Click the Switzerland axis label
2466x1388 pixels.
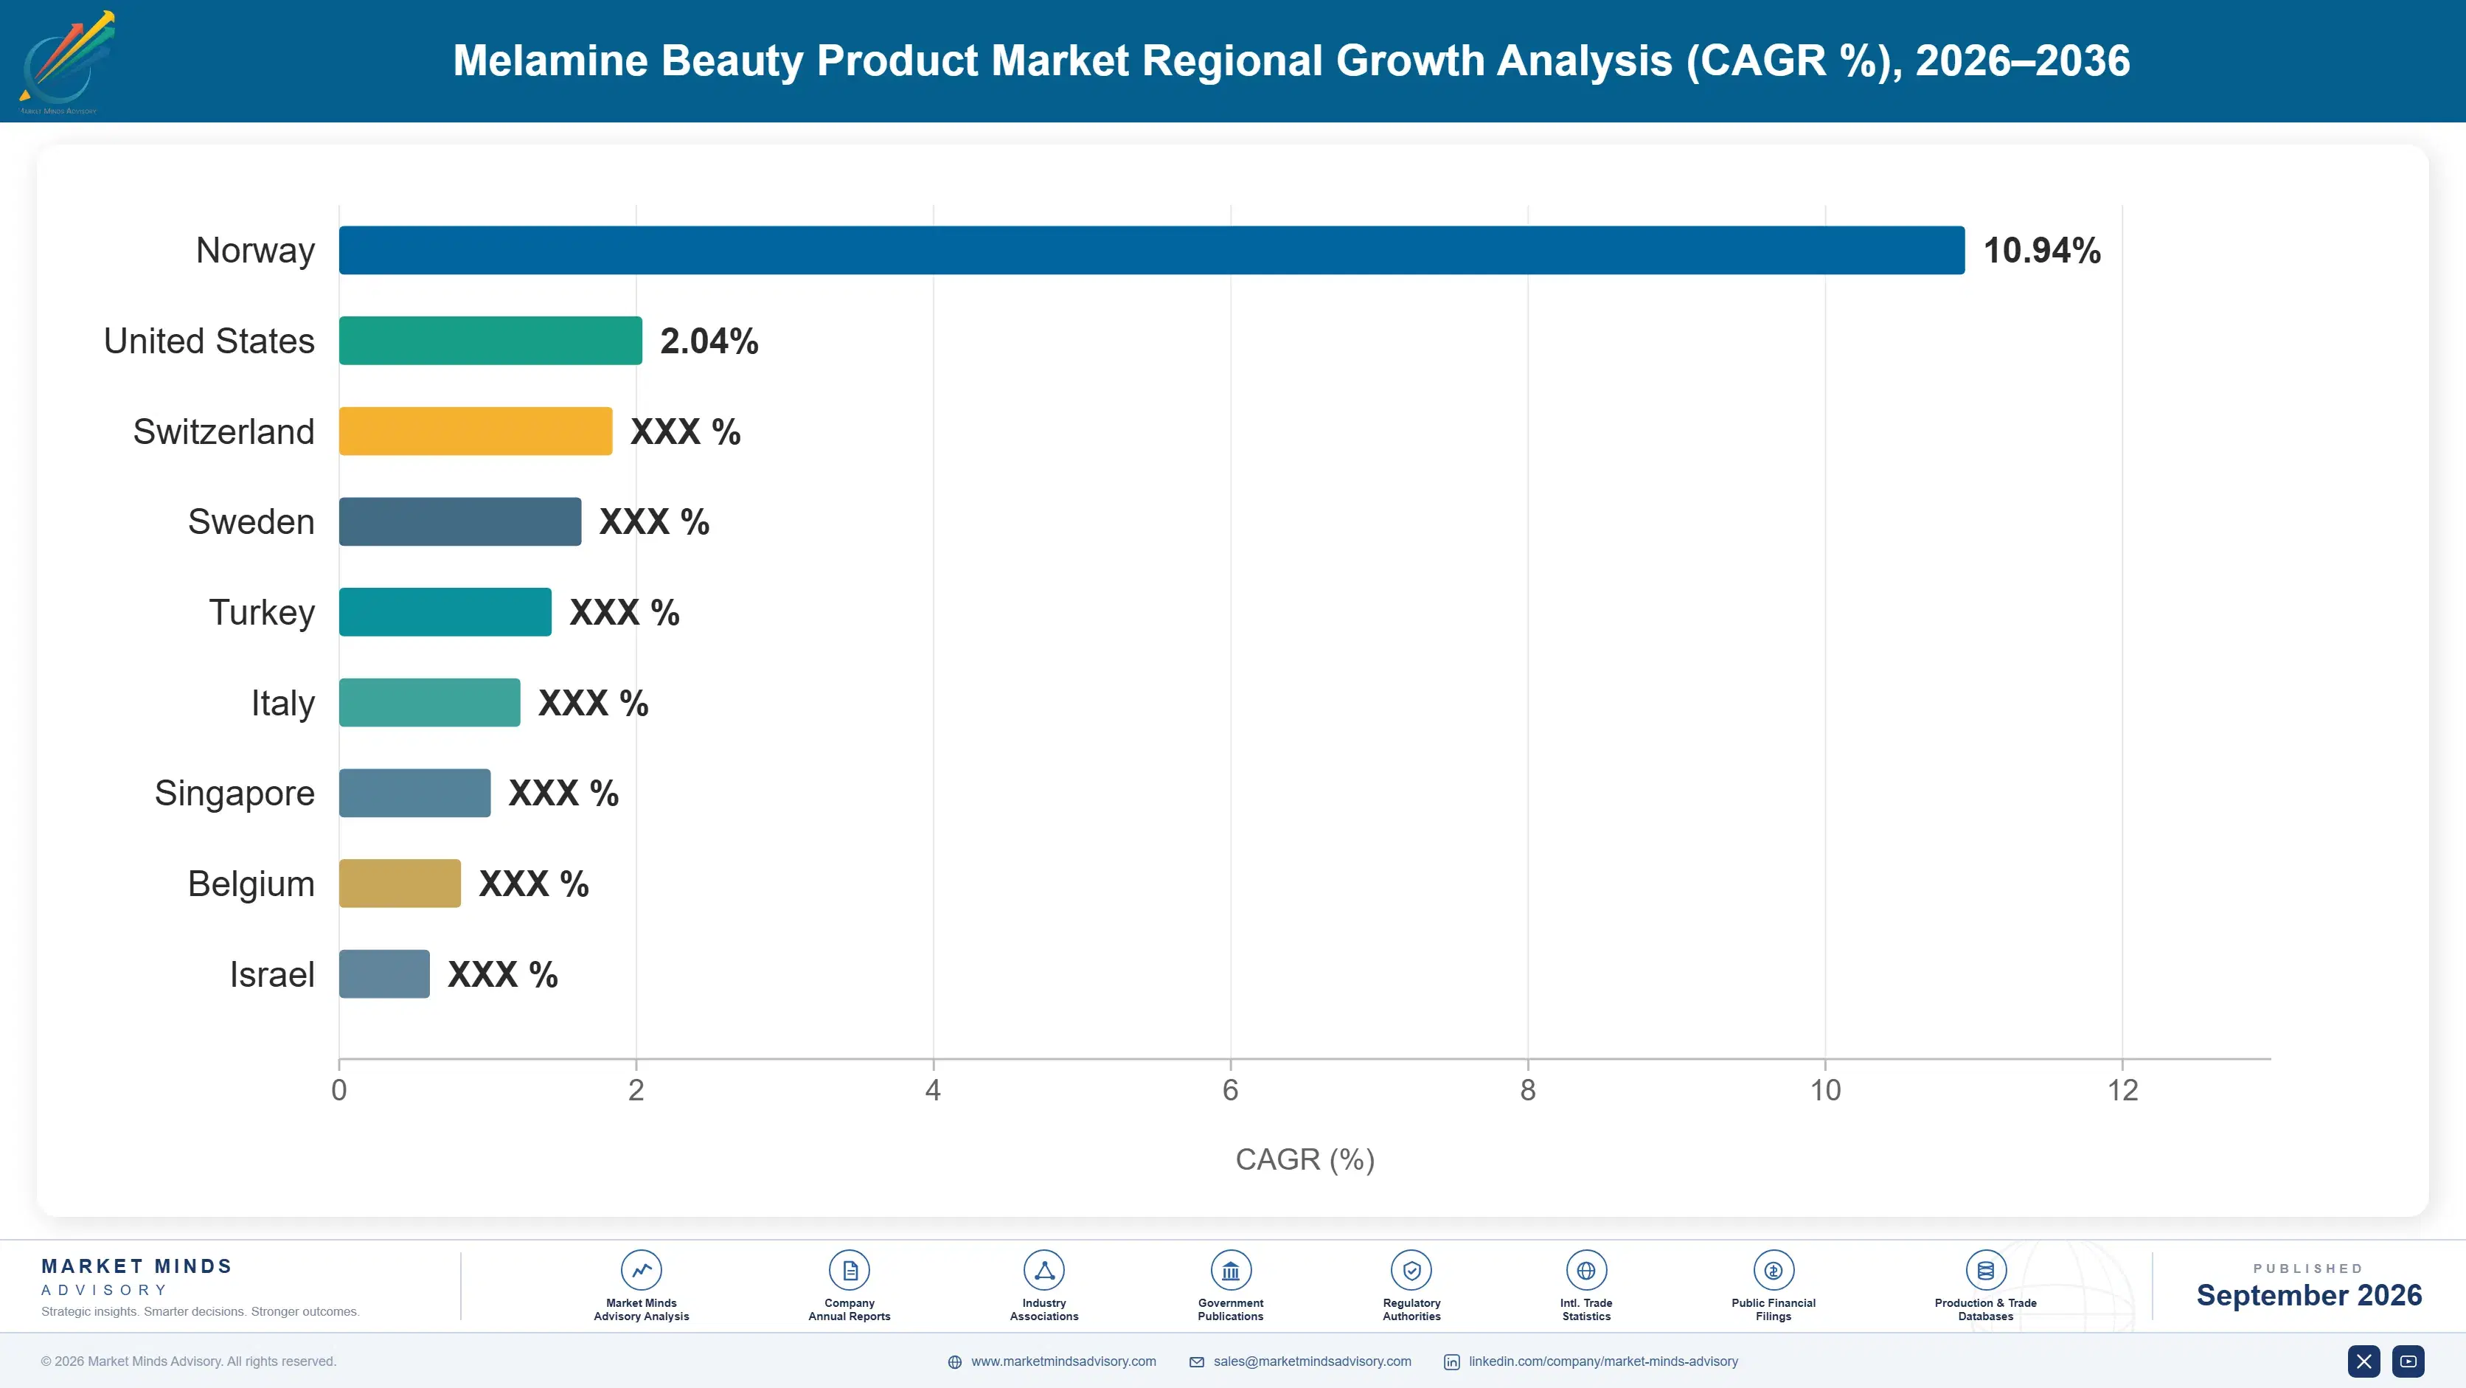coord(223,431)
